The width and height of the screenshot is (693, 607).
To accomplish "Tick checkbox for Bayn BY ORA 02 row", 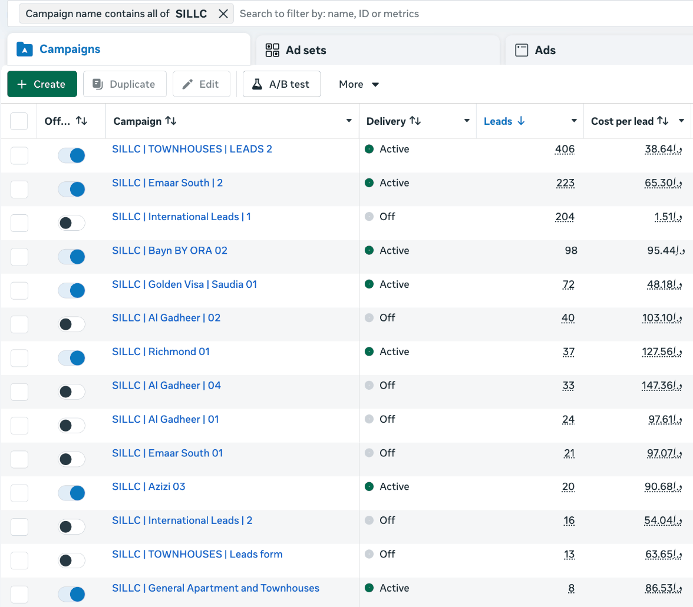I will [x=19, y=257].
